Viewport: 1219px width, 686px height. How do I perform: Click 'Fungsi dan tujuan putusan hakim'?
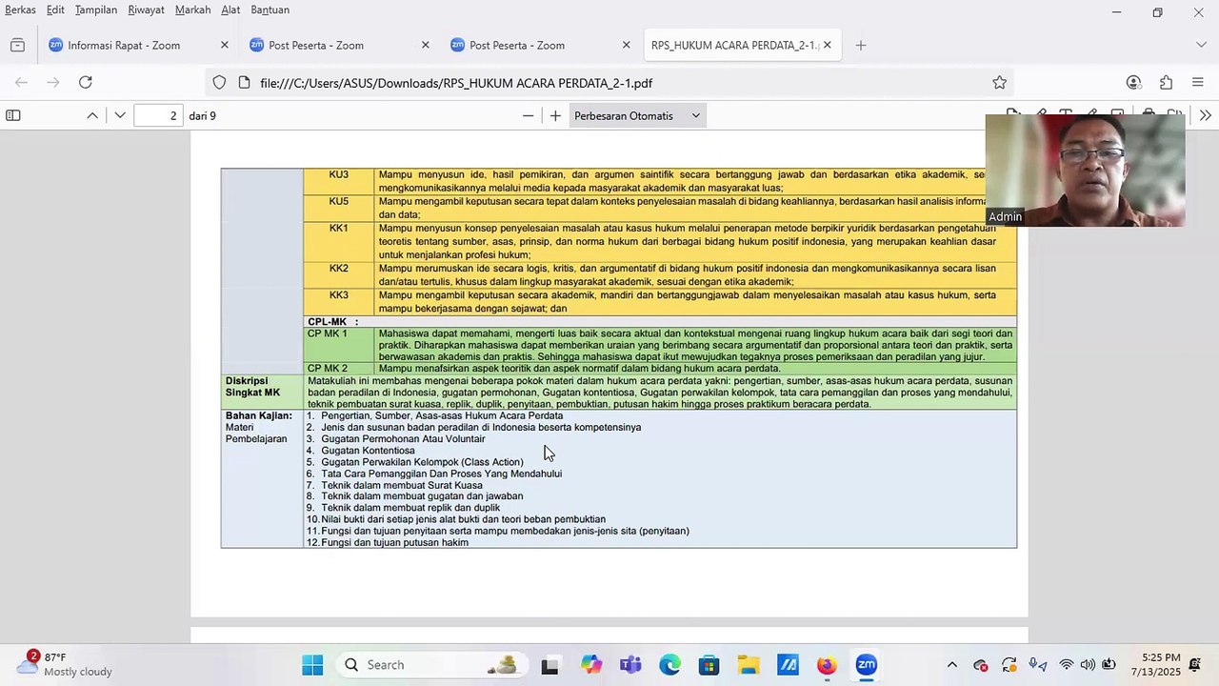[394, 542]
